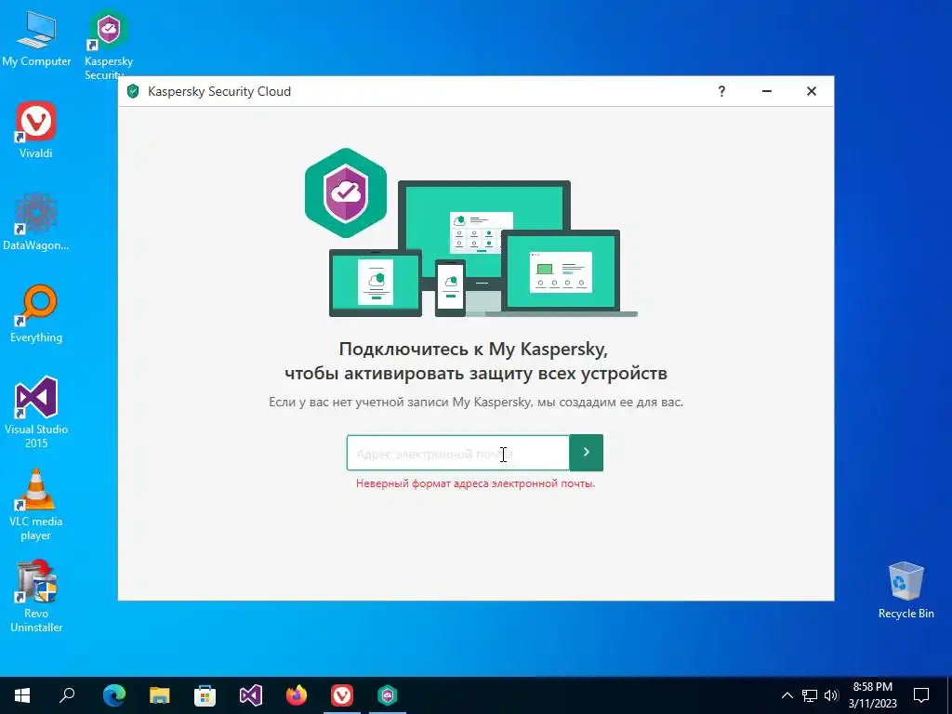Submit email with the green arrow button
The height and width of the screenshot is (714, 952).
(x=586, y=453)
